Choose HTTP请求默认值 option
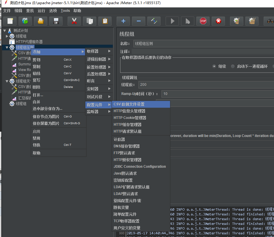This screenshot has width=274, height=237. (x=141, y=131)
